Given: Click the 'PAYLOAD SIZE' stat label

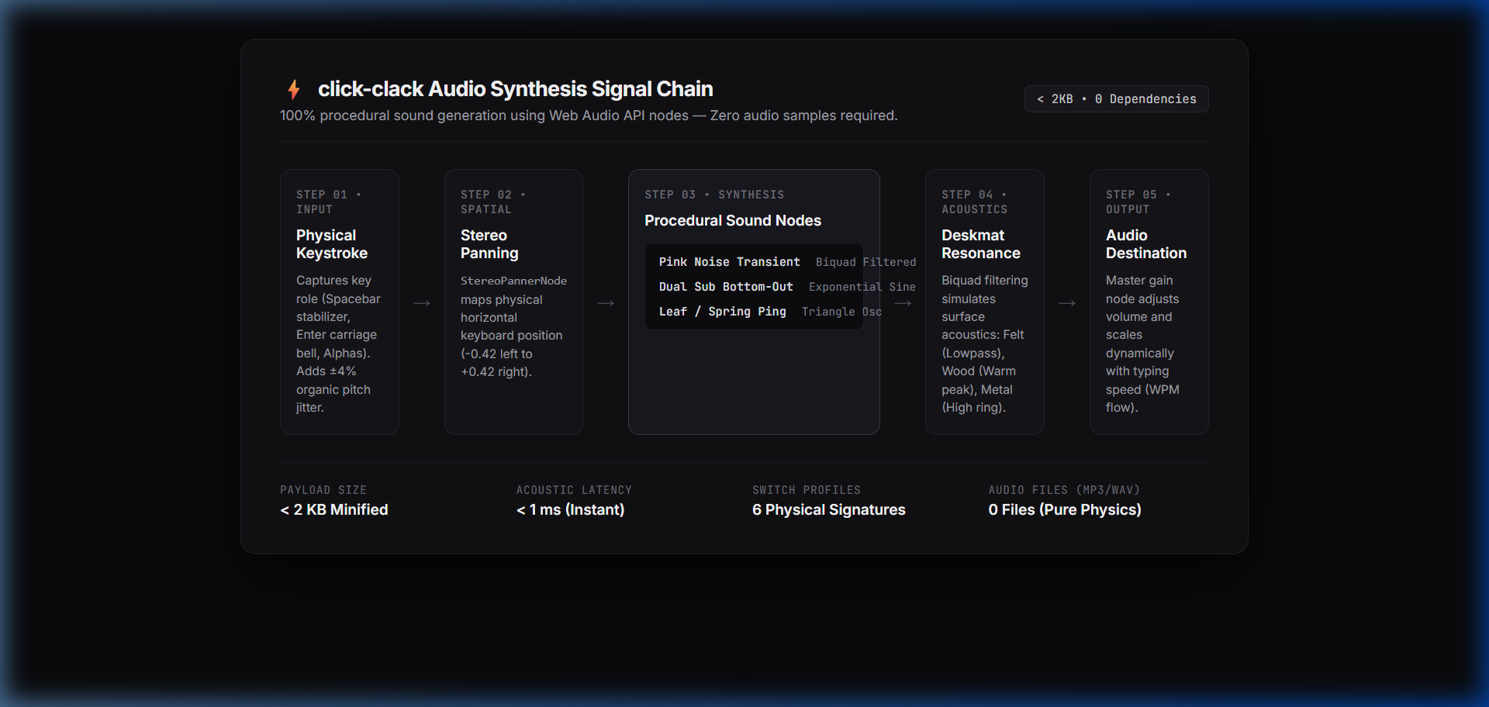Looking at the screenshot, I should [x=323, y=490].
